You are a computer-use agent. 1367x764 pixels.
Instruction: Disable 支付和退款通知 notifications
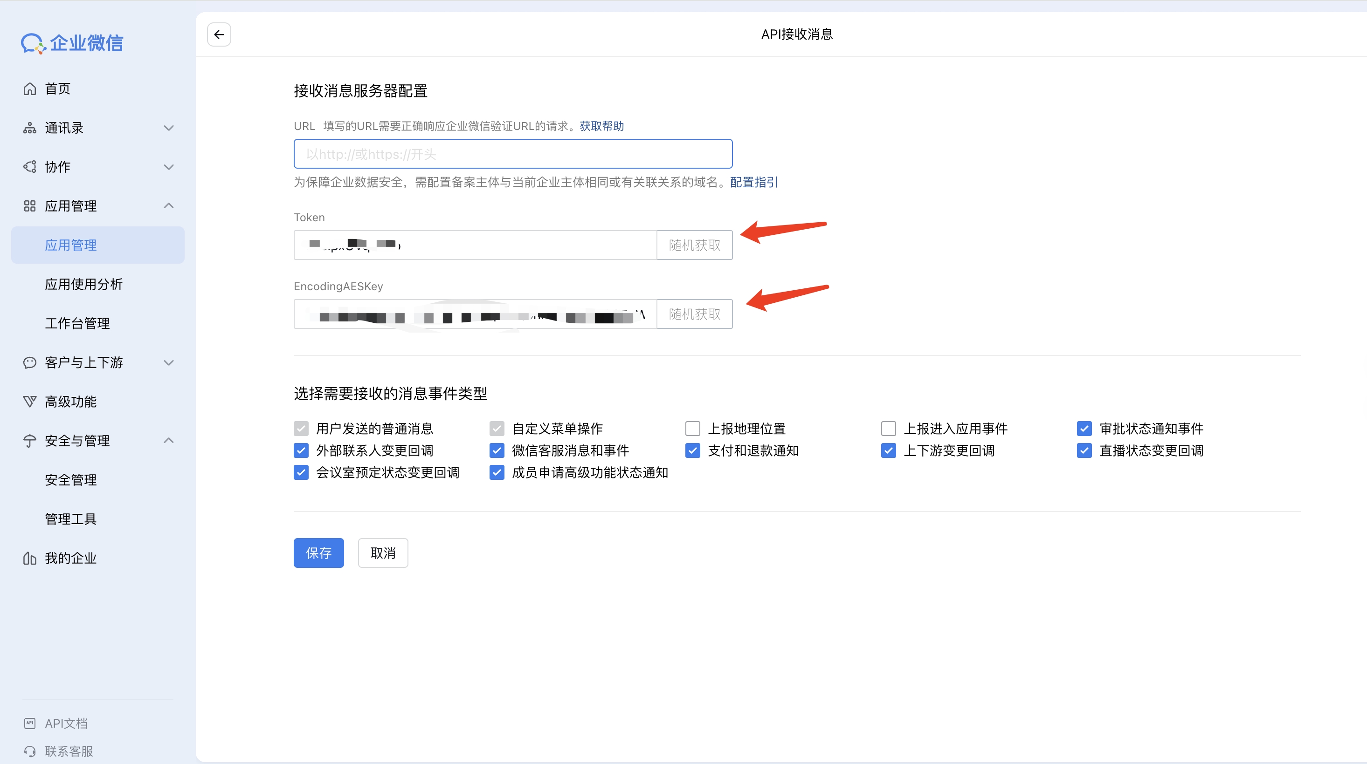point(692,450)
